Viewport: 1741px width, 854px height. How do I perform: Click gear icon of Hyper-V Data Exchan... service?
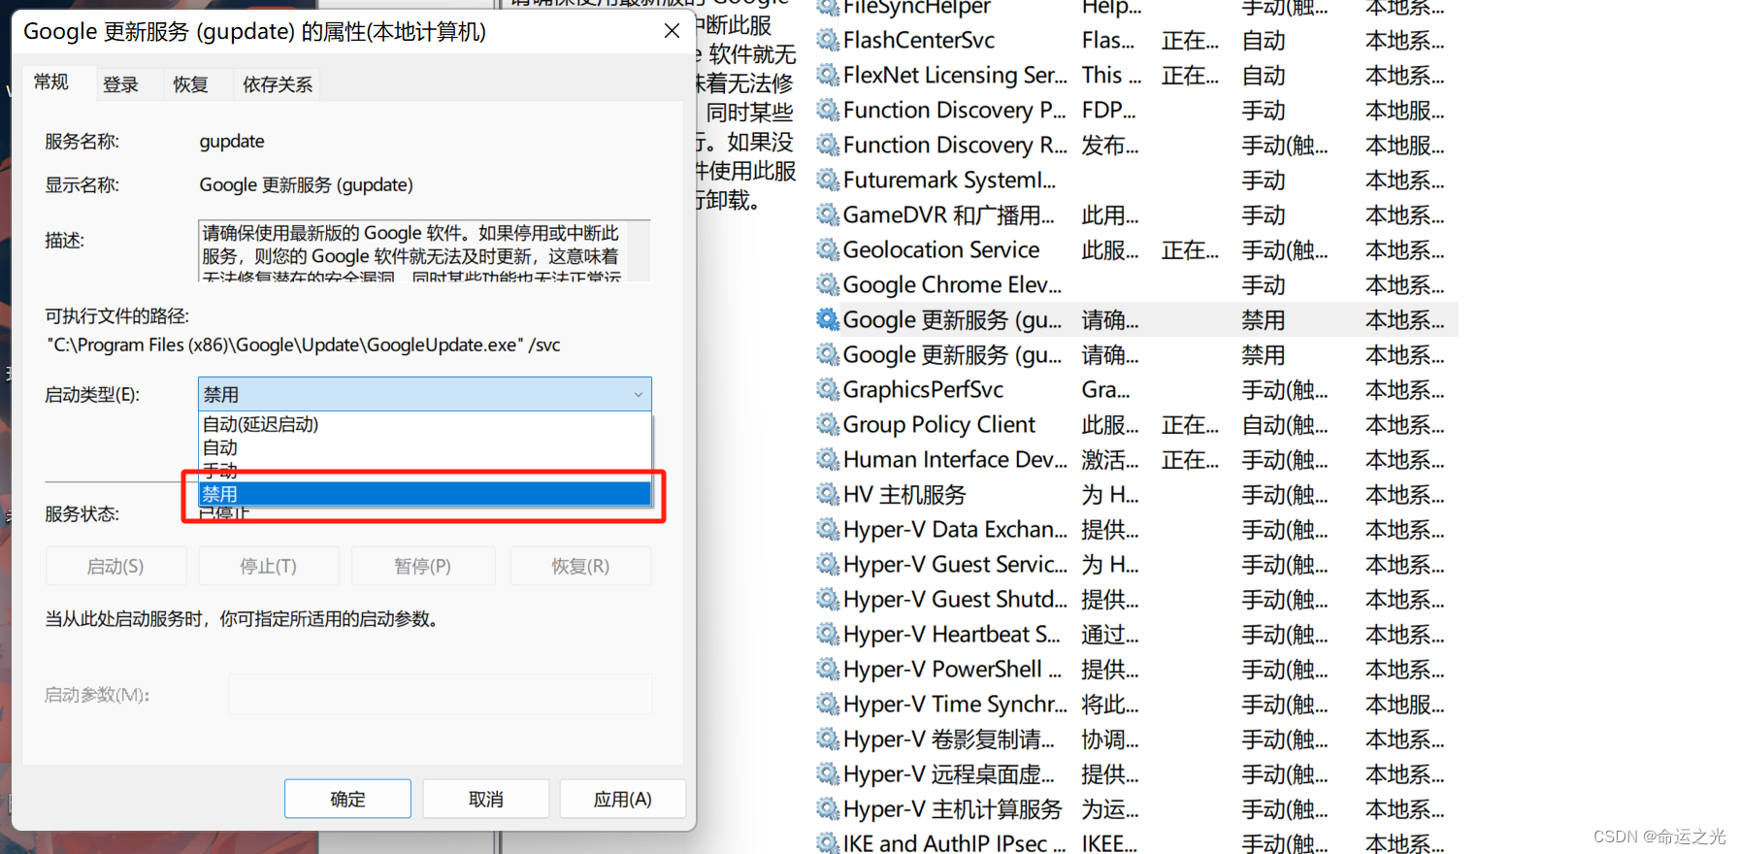pos(827,530)
